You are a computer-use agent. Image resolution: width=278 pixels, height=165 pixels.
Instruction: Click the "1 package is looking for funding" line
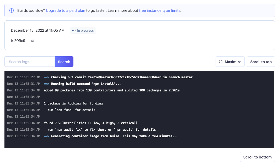(x=73, y=103)
